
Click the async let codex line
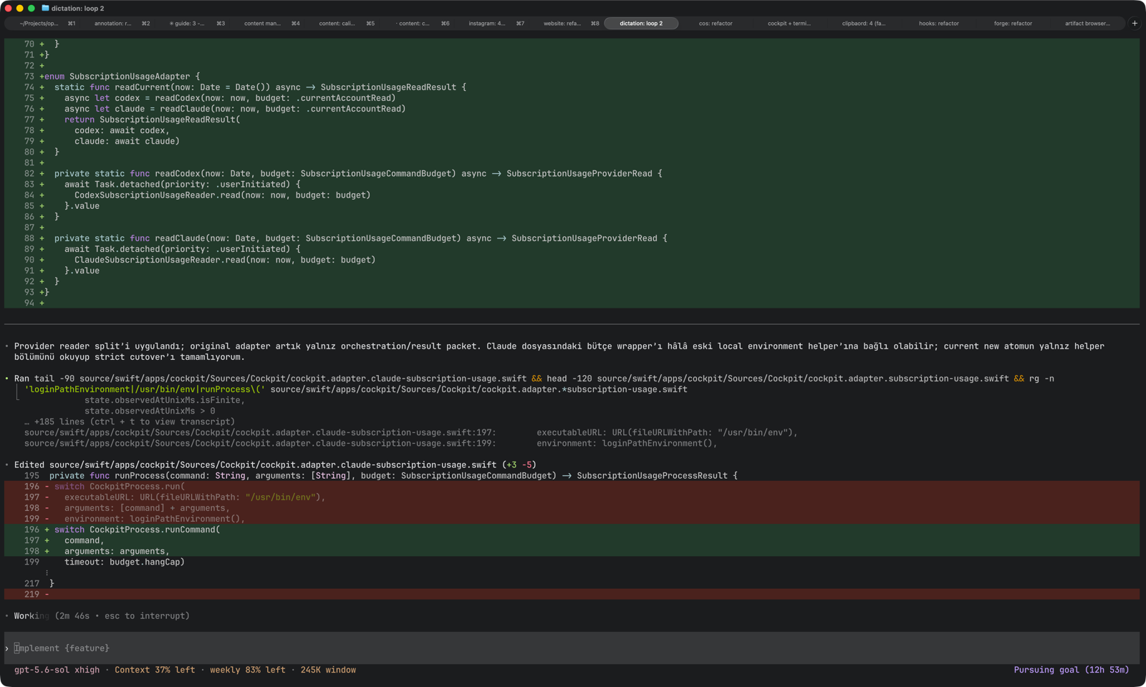coord(230,98)
